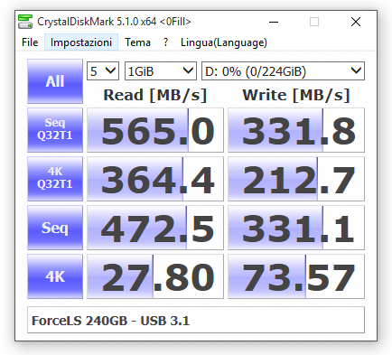Click the 4K Q32T1 write result 212.7
Image resolution: width=392 pixels, height=355 pixels.
[x=296, y=179]
